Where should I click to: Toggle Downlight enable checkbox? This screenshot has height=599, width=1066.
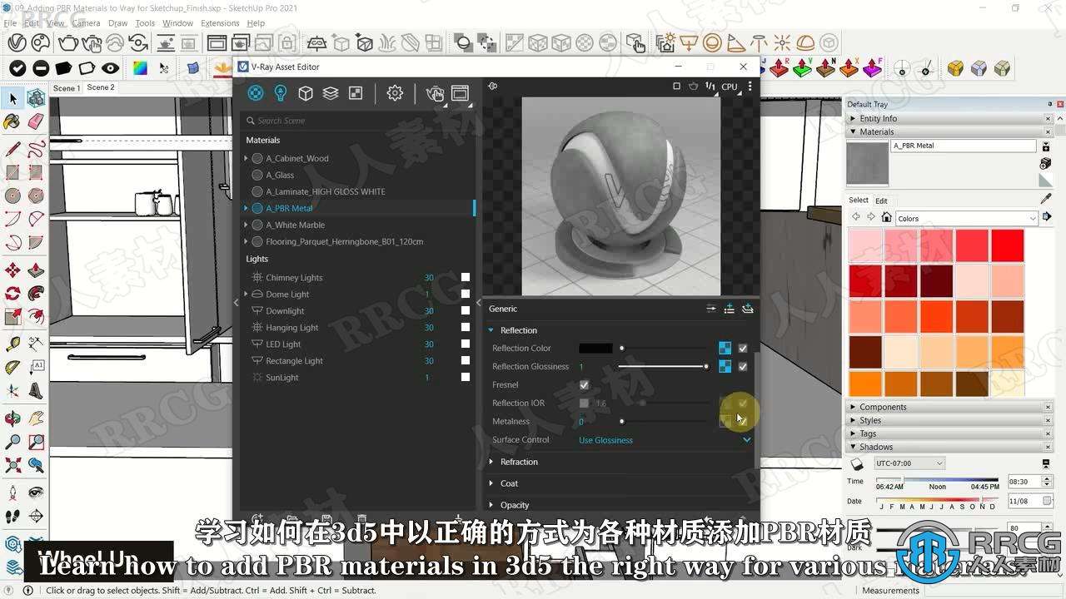point(466,310)
